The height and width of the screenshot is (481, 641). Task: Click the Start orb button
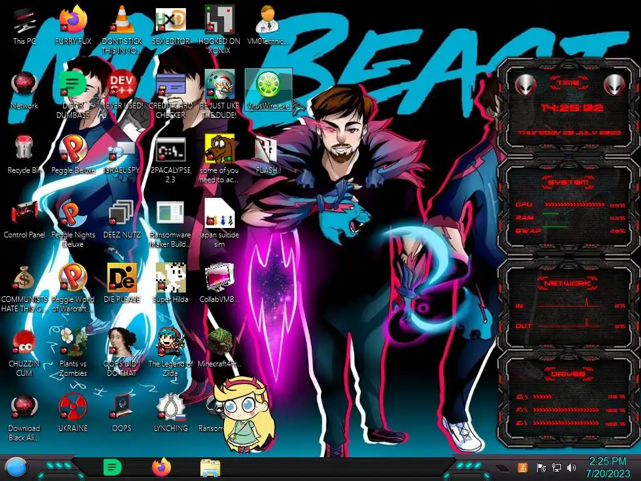click(16, 467)
